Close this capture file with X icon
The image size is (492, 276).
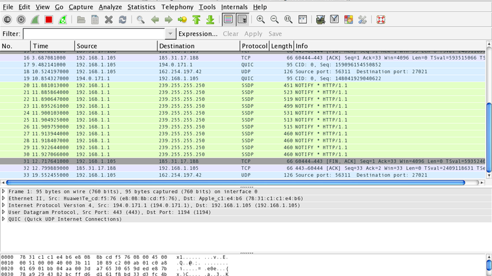coord(109,19)
